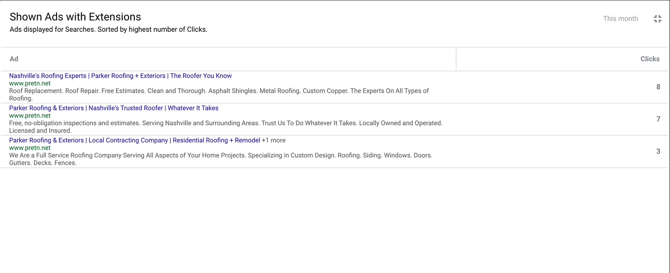Click subtitle 'Ads displayed for Searches. Sorted by highest number of Clicks.'
670x273 pixels.
[x=109, y=29]
